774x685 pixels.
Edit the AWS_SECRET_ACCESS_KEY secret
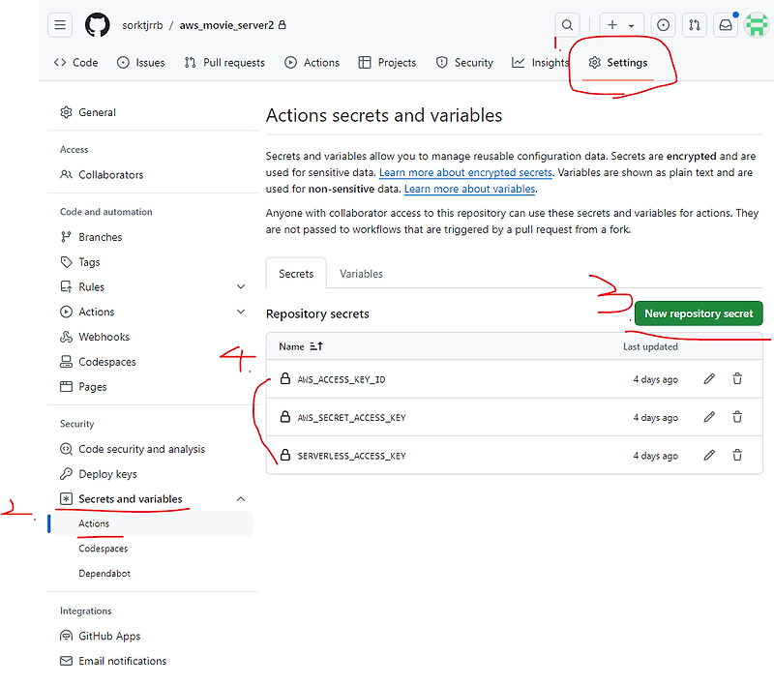pos(709,417)
